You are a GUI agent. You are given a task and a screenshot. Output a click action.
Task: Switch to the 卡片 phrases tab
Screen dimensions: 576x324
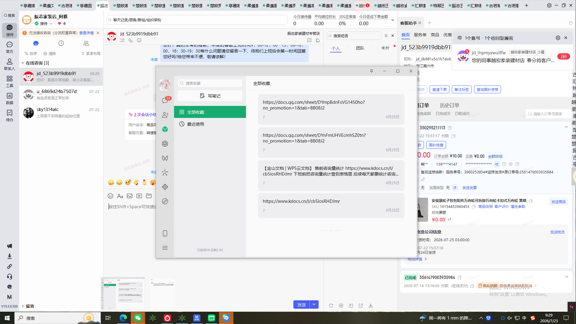(385, 48)
